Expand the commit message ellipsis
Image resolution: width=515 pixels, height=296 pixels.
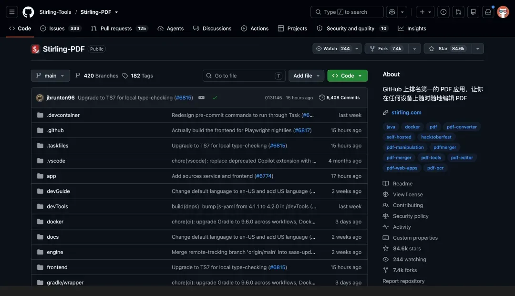[201, 98]
